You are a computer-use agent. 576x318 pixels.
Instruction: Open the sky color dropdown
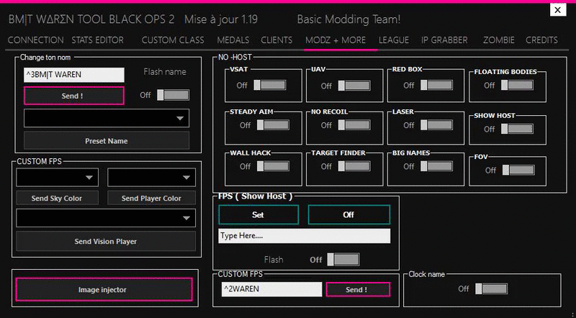(58, 178)
